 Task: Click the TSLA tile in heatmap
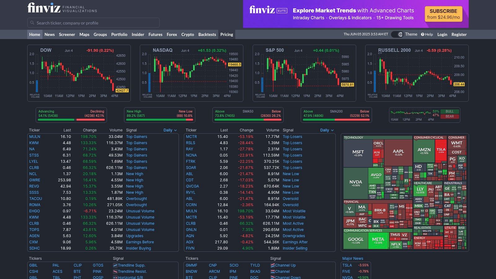tap(441, 150)
